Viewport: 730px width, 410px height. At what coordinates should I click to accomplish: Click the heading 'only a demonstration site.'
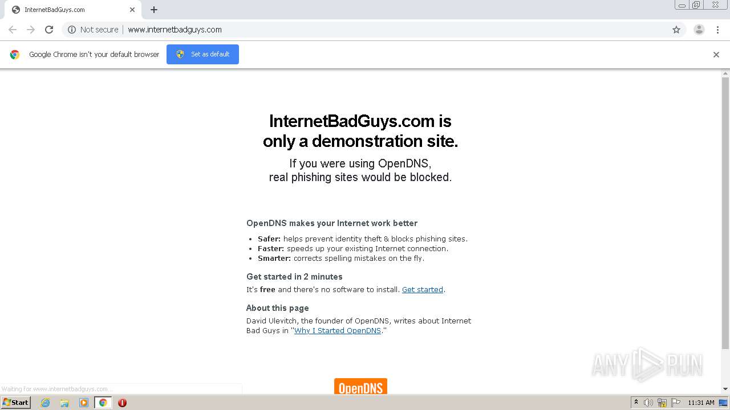point(360,141)
